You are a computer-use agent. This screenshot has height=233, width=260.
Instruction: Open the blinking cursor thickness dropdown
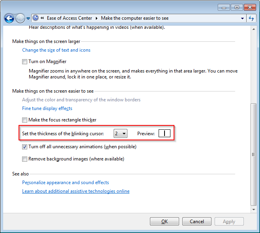(120, 133)
